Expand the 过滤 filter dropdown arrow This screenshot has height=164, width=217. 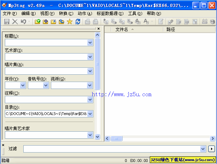tap(203, 149)
